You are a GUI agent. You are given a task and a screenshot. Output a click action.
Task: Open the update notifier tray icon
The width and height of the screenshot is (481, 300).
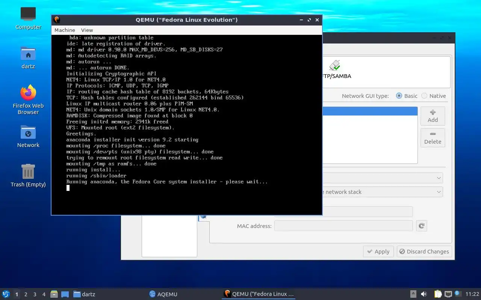457,294
